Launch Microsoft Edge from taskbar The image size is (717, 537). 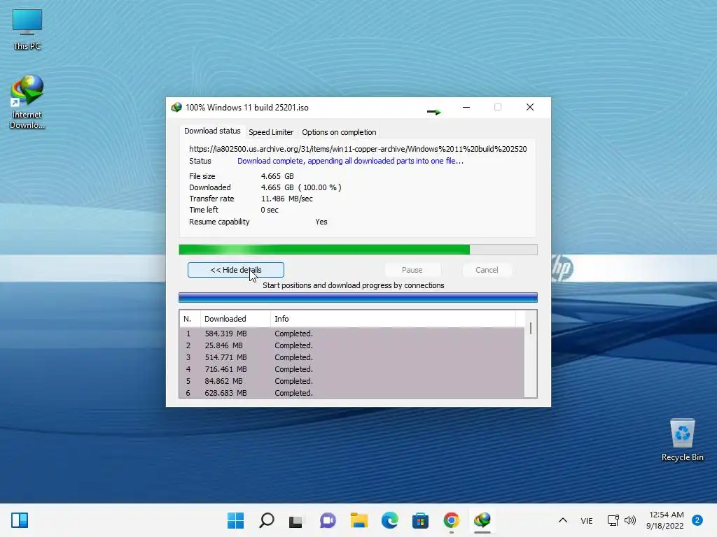[x=389, y=520]
